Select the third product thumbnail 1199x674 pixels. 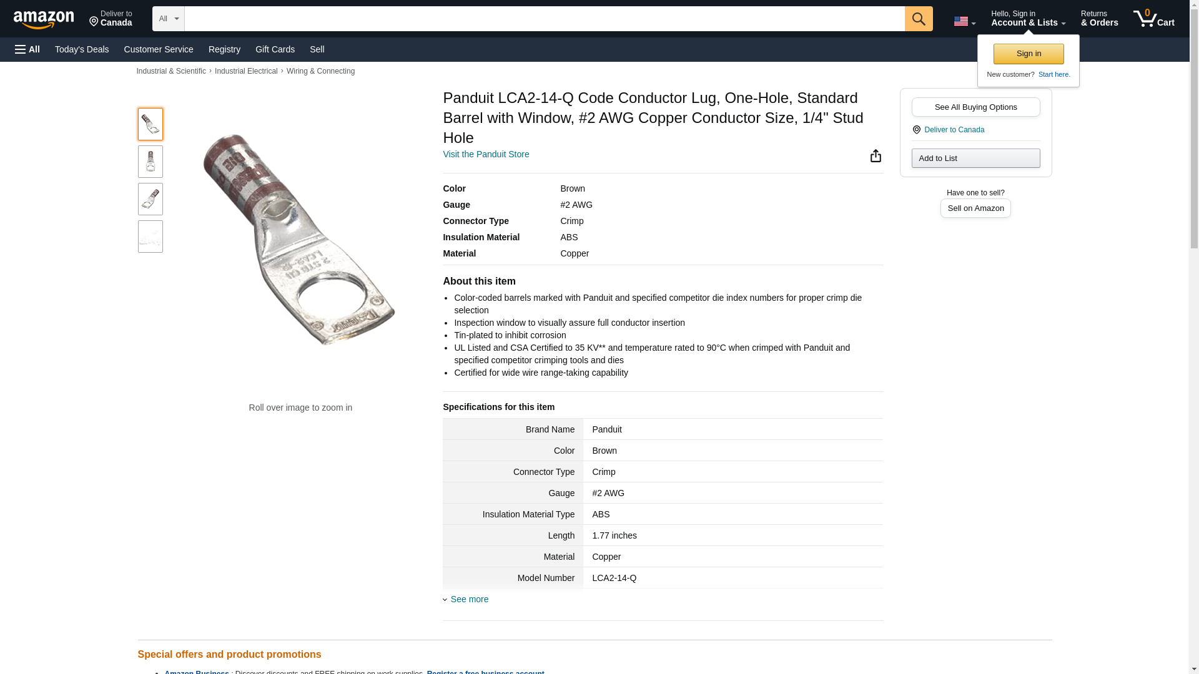click(150, 199)
